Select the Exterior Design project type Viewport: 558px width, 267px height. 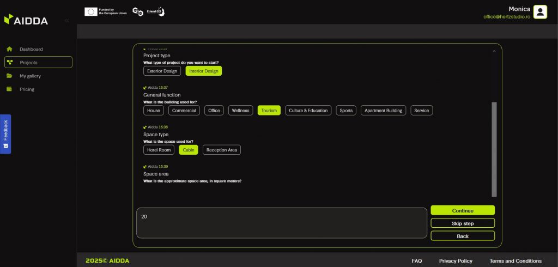[162, 71]
